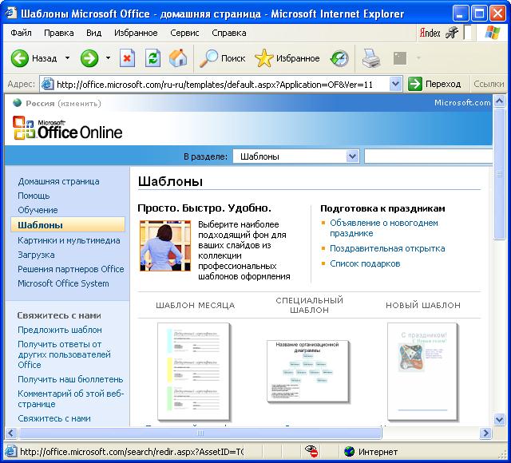This screenshot has height=463, width=511.
Task: Click the bottom Свяжитесь с нами link
Action: coord(54,418)
